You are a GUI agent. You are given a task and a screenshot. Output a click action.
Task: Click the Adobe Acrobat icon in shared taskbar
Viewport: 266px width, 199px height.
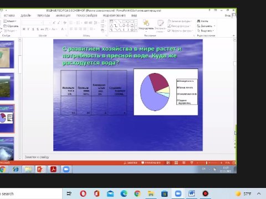[53, 169]
